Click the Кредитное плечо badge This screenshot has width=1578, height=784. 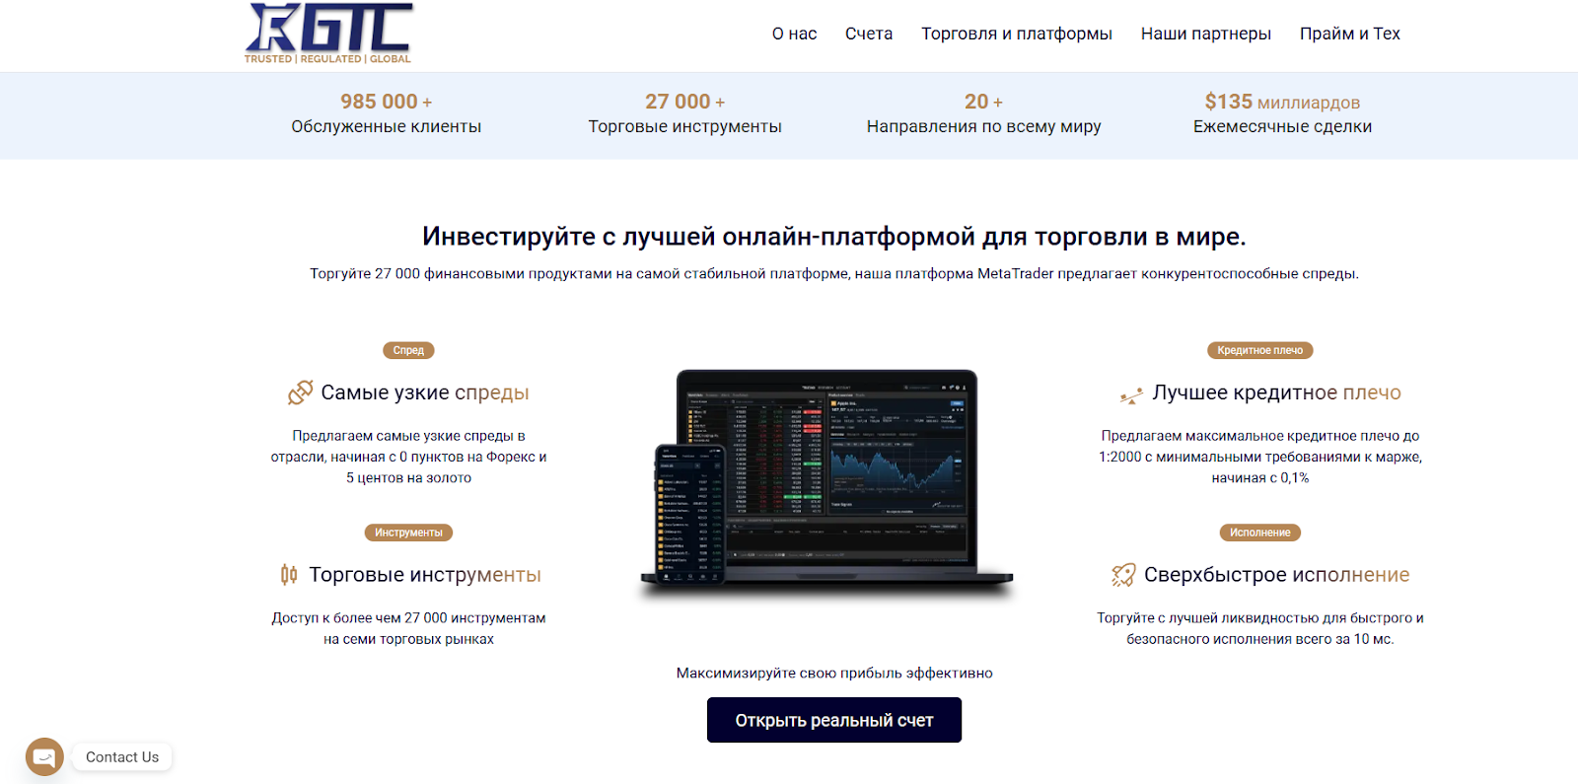click(1260, 350)
